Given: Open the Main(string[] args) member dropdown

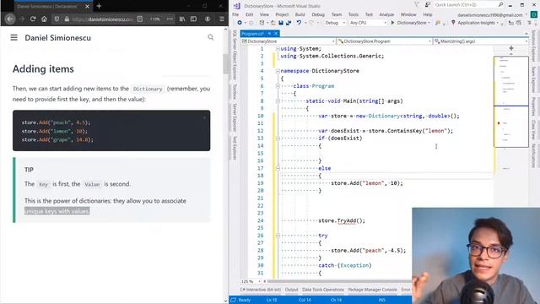Looking at the screenshot, I should coord(481,41).
